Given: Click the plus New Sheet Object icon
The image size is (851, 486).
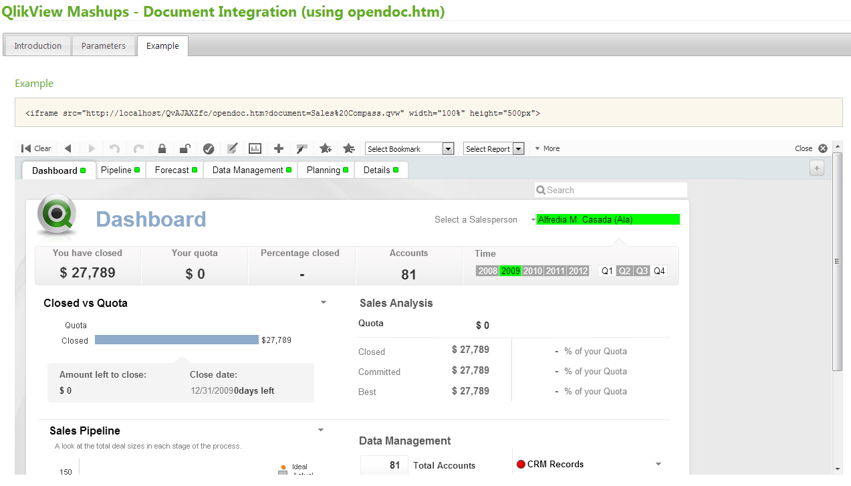Looking at the screenshot, I should (279, 148).
